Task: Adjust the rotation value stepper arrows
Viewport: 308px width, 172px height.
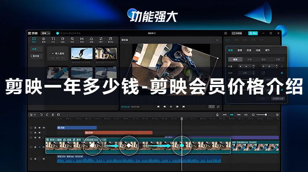Action: (x=253, y=73)
